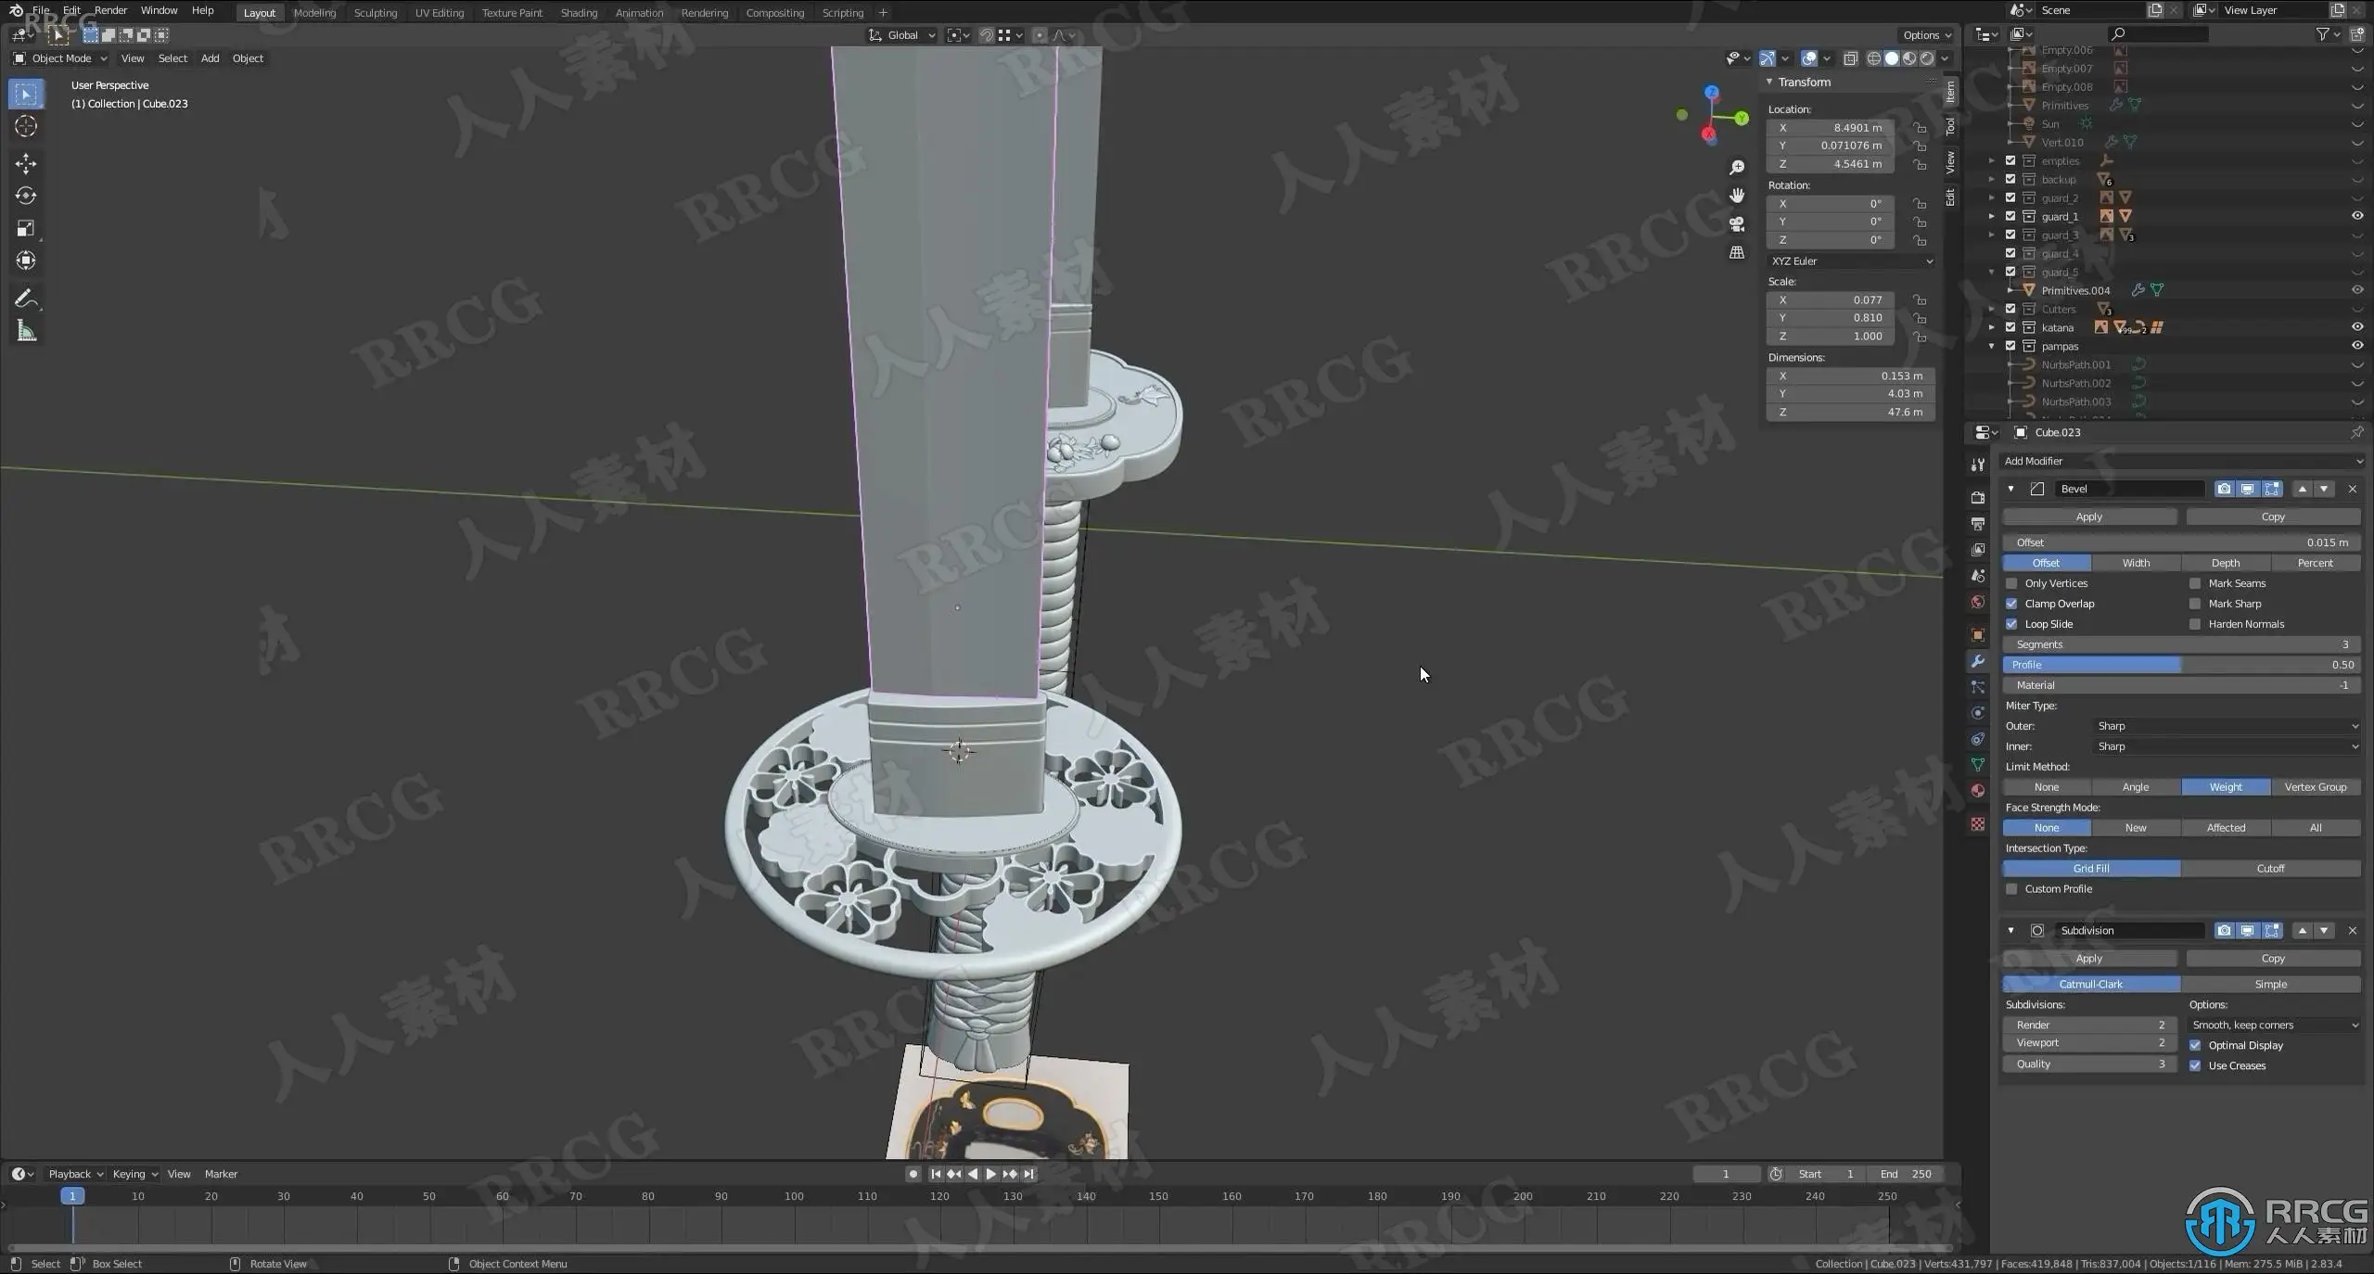Viewport: 2374px width, 1274px height.
Task: Disable Clamp Overlap checkbox
Action: [2011, 604]
